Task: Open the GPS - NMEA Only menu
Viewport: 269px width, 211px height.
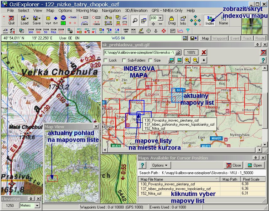Action: pos(167,10)
